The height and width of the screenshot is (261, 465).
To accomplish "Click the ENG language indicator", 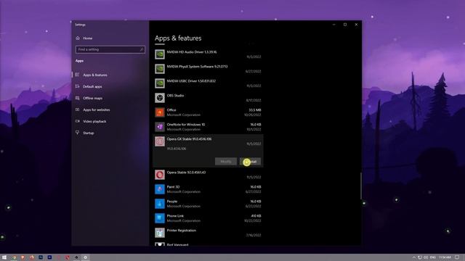I will [x=433, y=257].
